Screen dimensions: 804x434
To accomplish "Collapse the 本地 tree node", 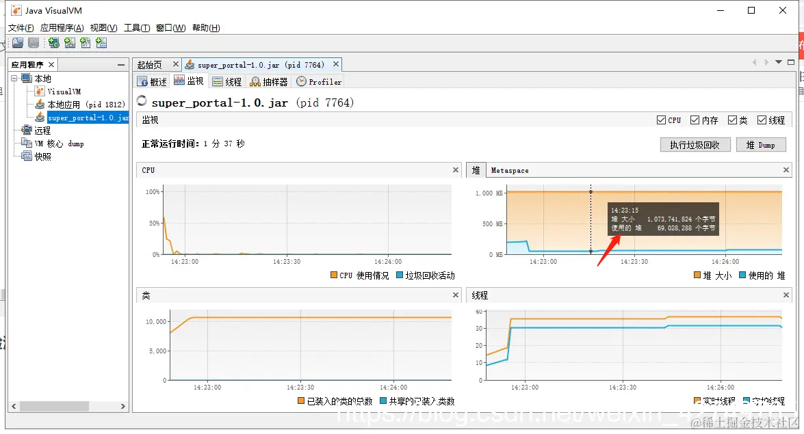I will 14,79.
